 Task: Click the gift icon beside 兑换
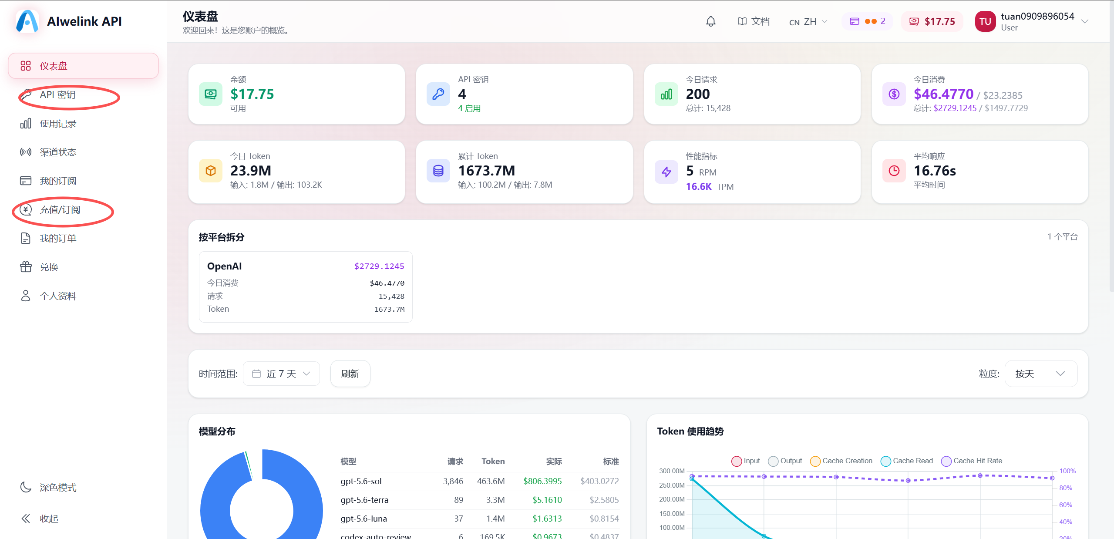tap(26, 267)
